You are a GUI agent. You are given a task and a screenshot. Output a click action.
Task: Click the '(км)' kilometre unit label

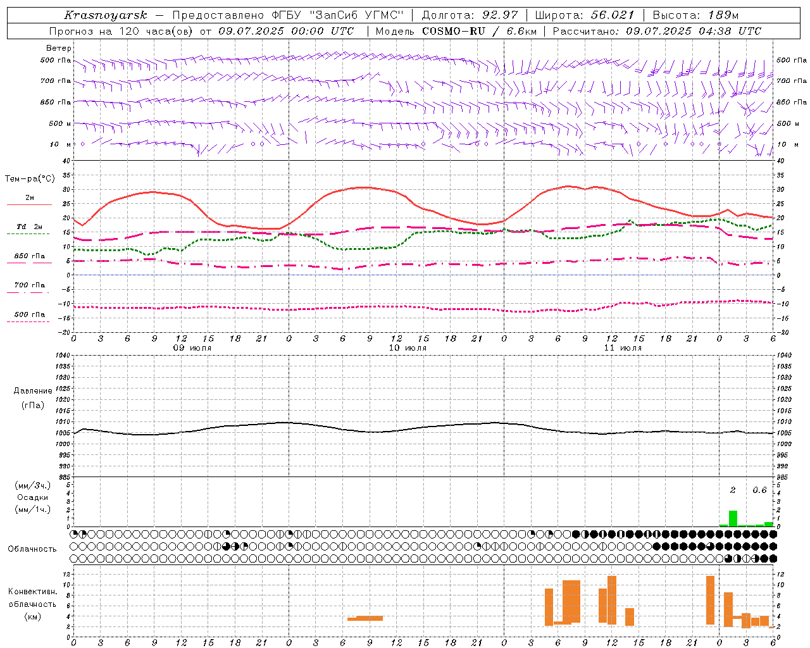(x=32, y=616)
